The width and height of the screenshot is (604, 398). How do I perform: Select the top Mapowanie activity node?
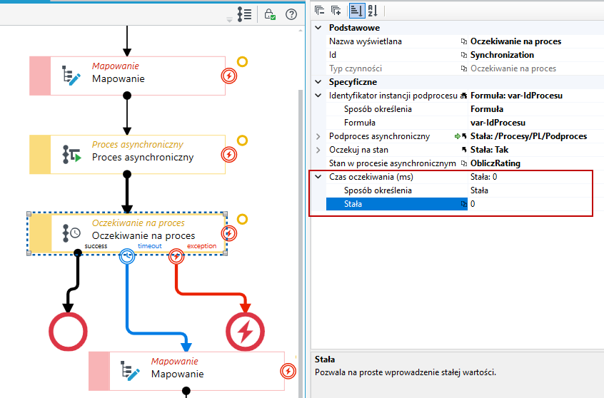(x=128, y=76)
